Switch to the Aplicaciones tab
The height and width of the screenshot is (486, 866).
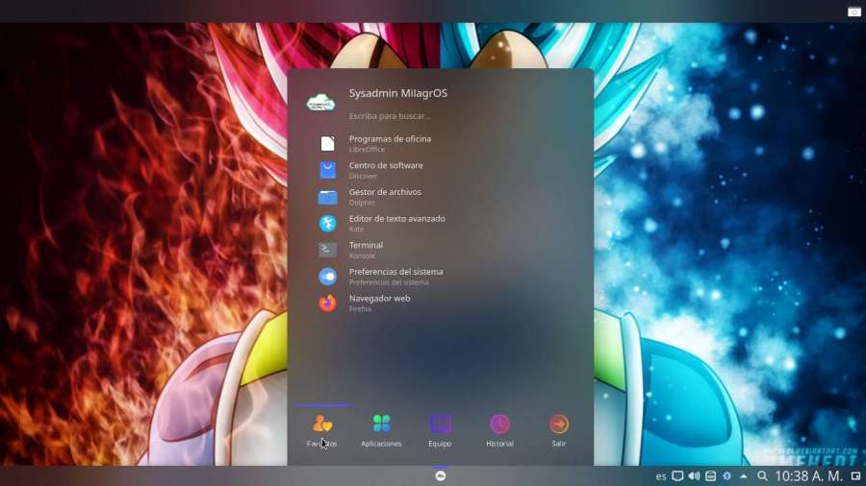(381, 429)
